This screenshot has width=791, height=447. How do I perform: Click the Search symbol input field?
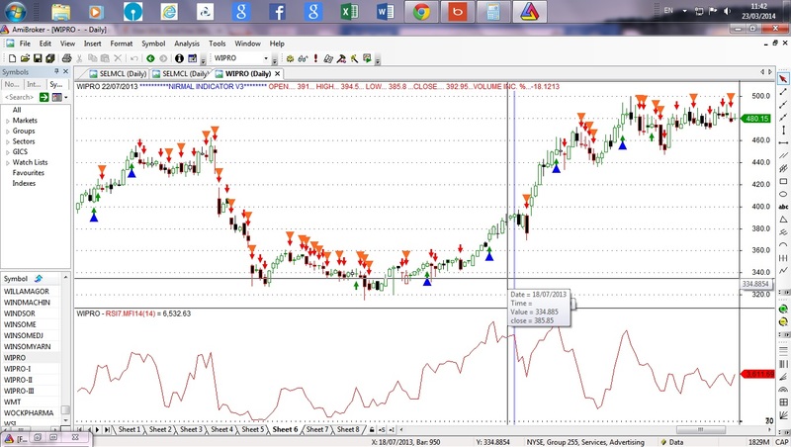[x=20, y=97]
